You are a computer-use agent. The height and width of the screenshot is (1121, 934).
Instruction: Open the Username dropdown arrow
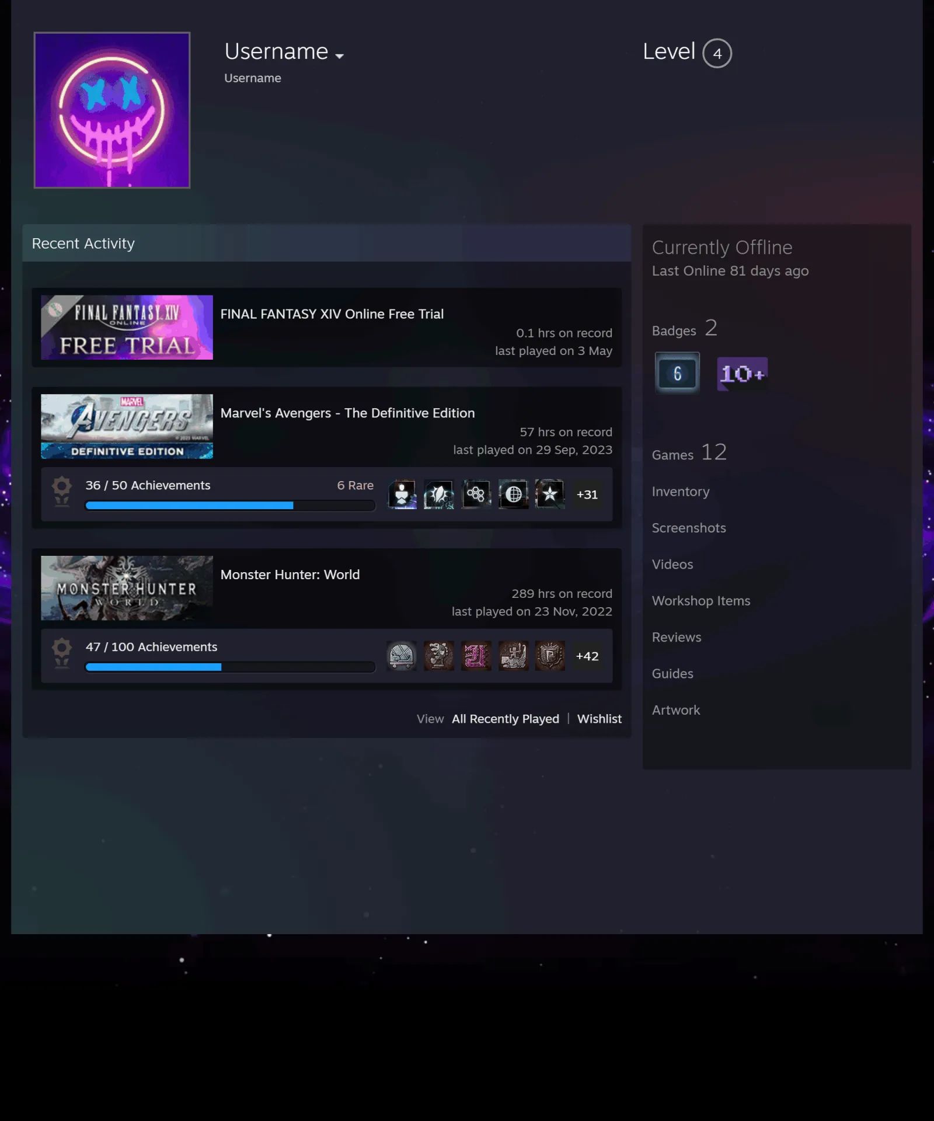[339, 56]
